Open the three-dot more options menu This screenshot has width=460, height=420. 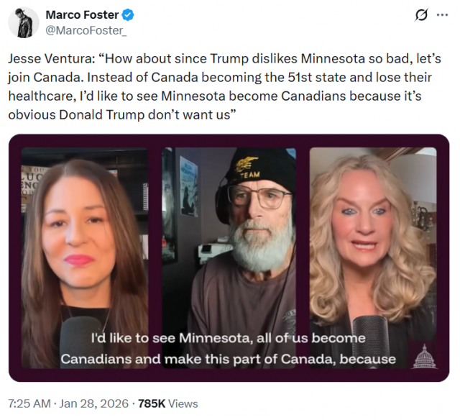click(x=441, y=15)
